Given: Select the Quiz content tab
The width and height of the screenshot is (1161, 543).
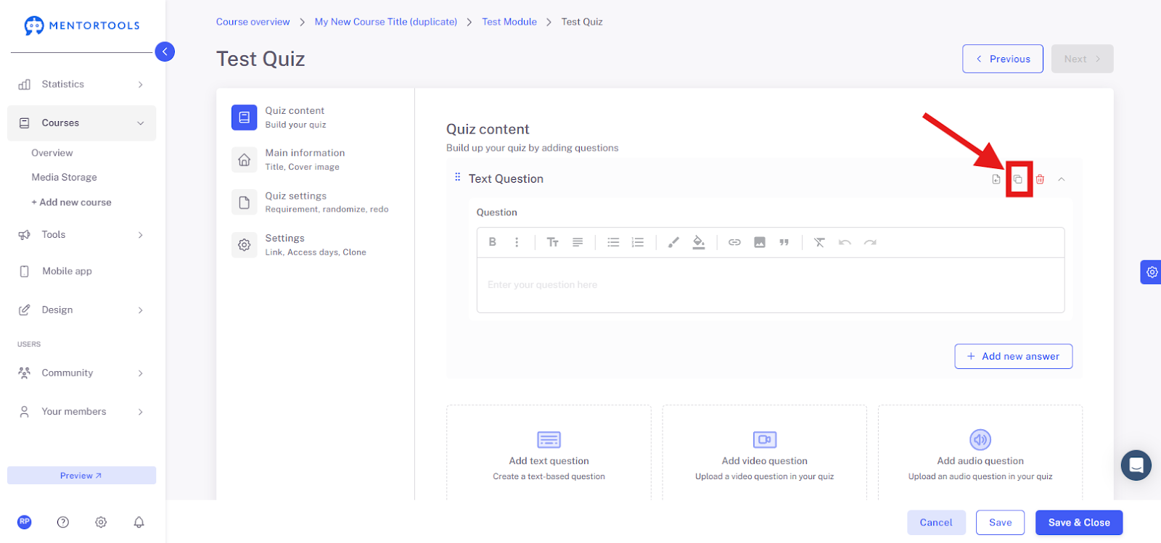Looking at the screenshot, I should coord(316,117).
